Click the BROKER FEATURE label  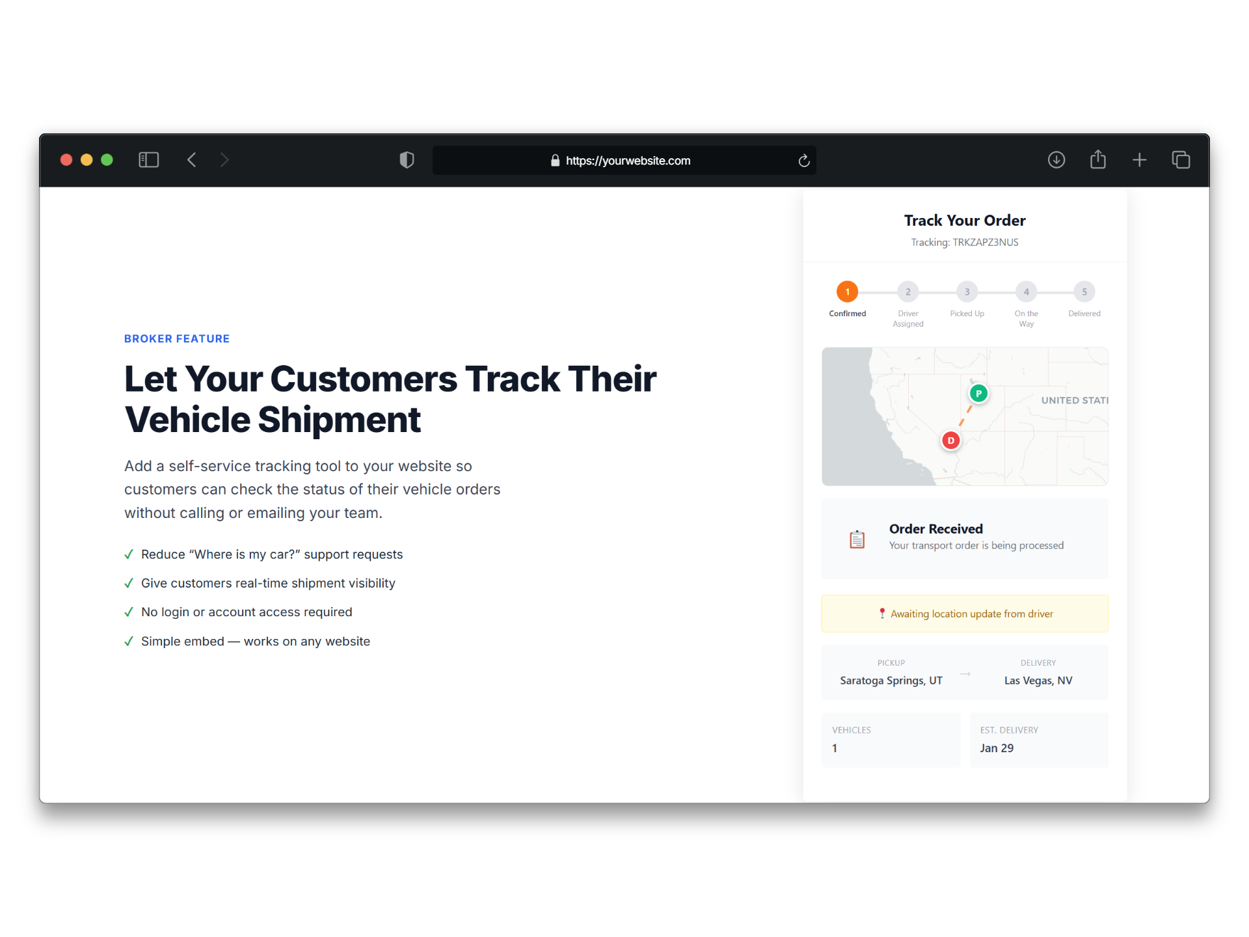(x=177, y=339)
